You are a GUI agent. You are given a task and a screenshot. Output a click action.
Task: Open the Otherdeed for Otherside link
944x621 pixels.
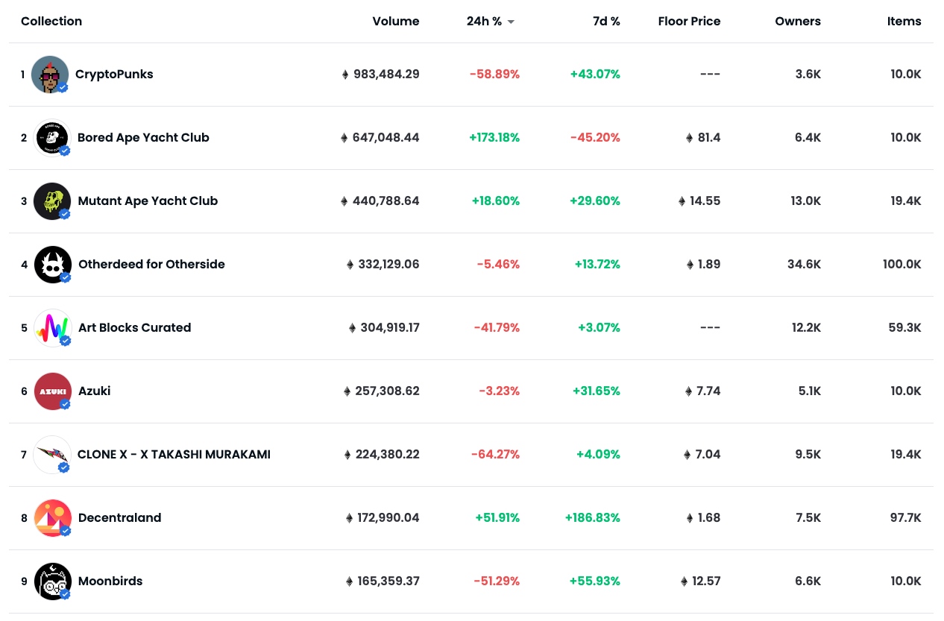click(151, 265)
